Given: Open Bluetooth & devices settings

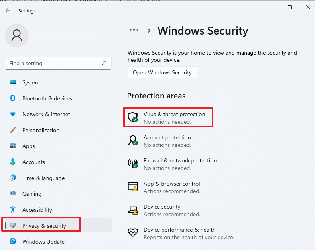Looking at the screenshot, I should (x=47, y=98).
